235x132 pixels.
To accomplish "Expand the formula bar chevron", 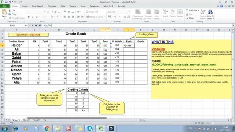I will point(234,26).
